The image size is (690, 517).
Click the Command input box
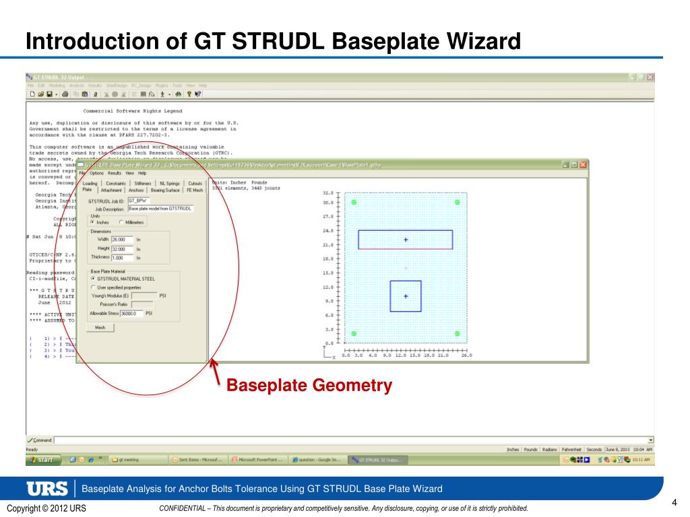coord(350,440)
